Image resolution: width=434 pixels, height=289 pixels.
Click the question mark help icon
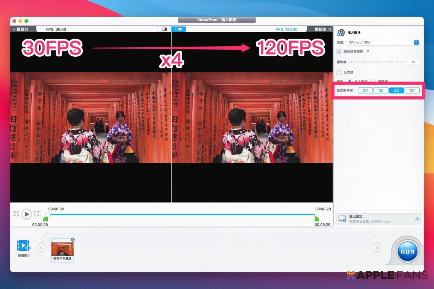coord(368,51)
